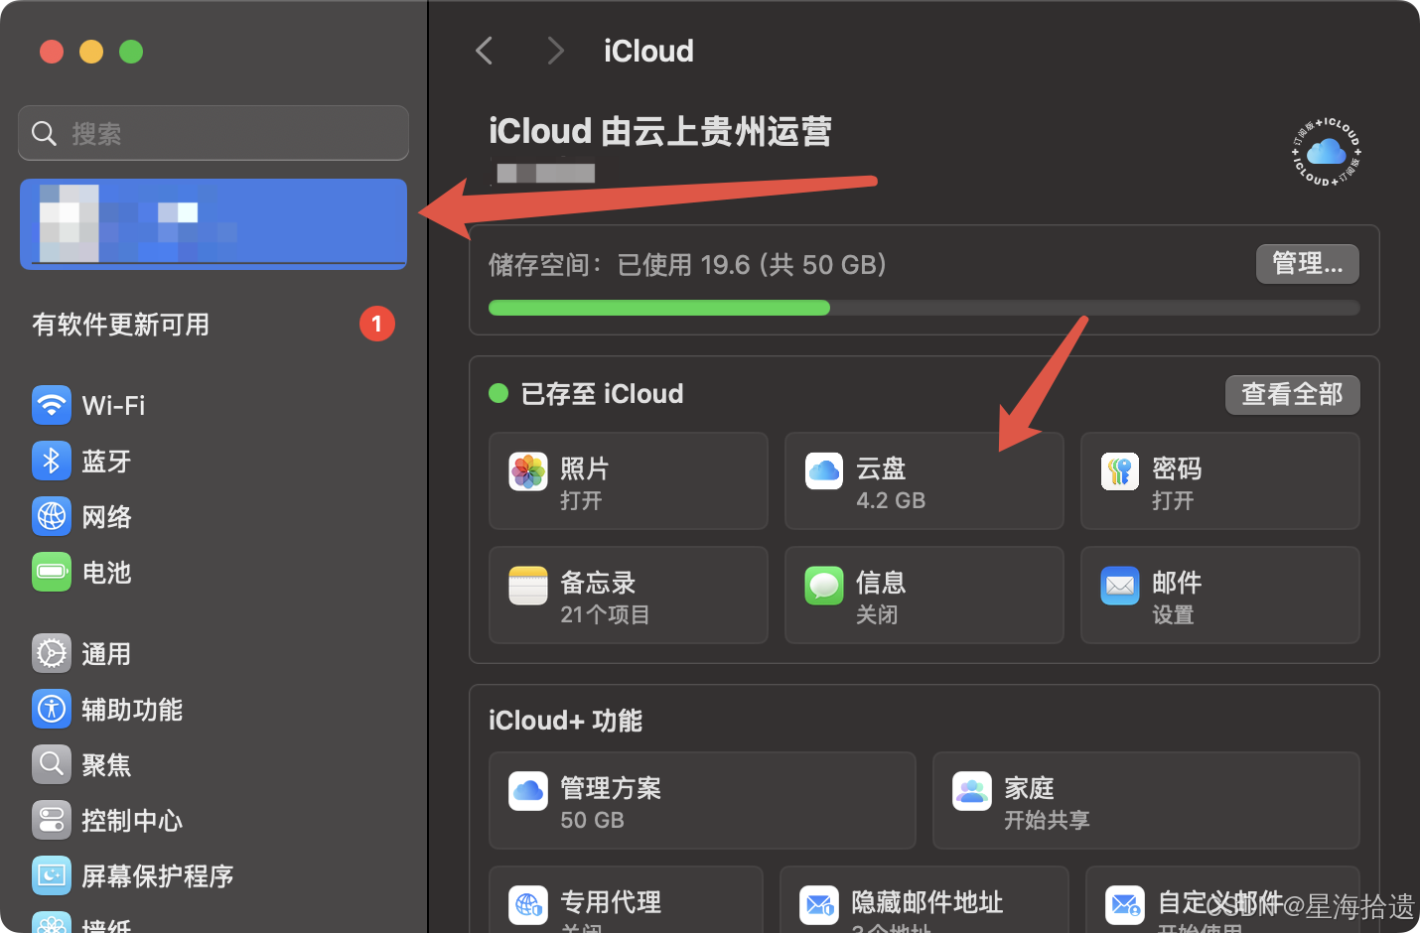Screen dimensions: 1420x933
Task: Select the 通用 gear icon
Action: [x=52, y=653]
